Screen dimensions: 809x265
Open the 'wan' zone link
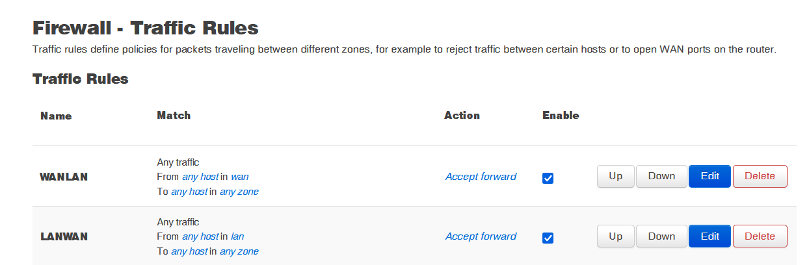pos(239,177)
